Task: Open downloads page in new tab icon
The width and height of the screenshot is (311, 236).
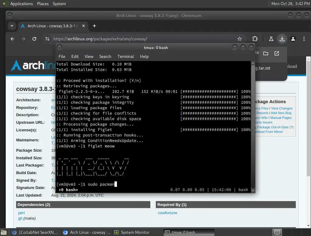Action: [277, 53]
